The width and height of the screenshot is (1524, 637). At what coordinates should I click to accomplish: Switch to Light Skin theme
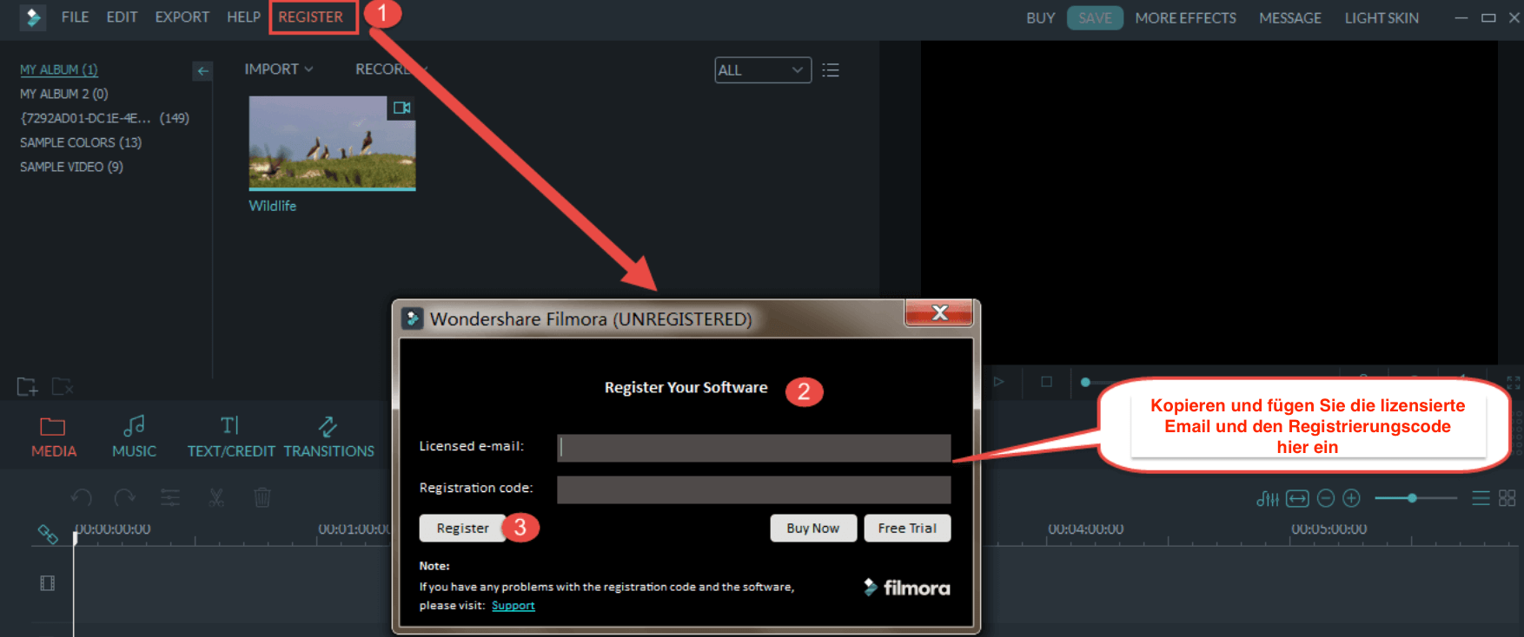tap(1381, 17)
